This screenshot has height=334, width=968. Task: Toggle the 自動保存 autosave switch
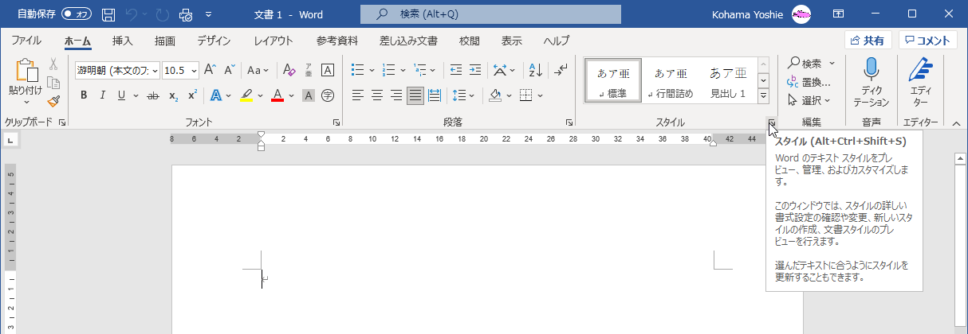(x=77, y=14)
